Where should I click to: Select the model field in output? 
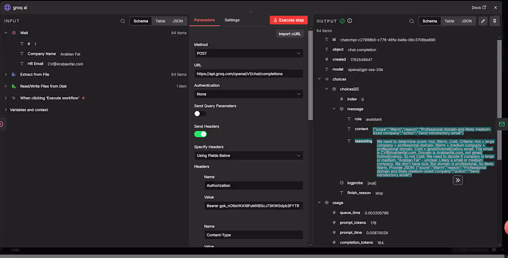tap(338, 69)
